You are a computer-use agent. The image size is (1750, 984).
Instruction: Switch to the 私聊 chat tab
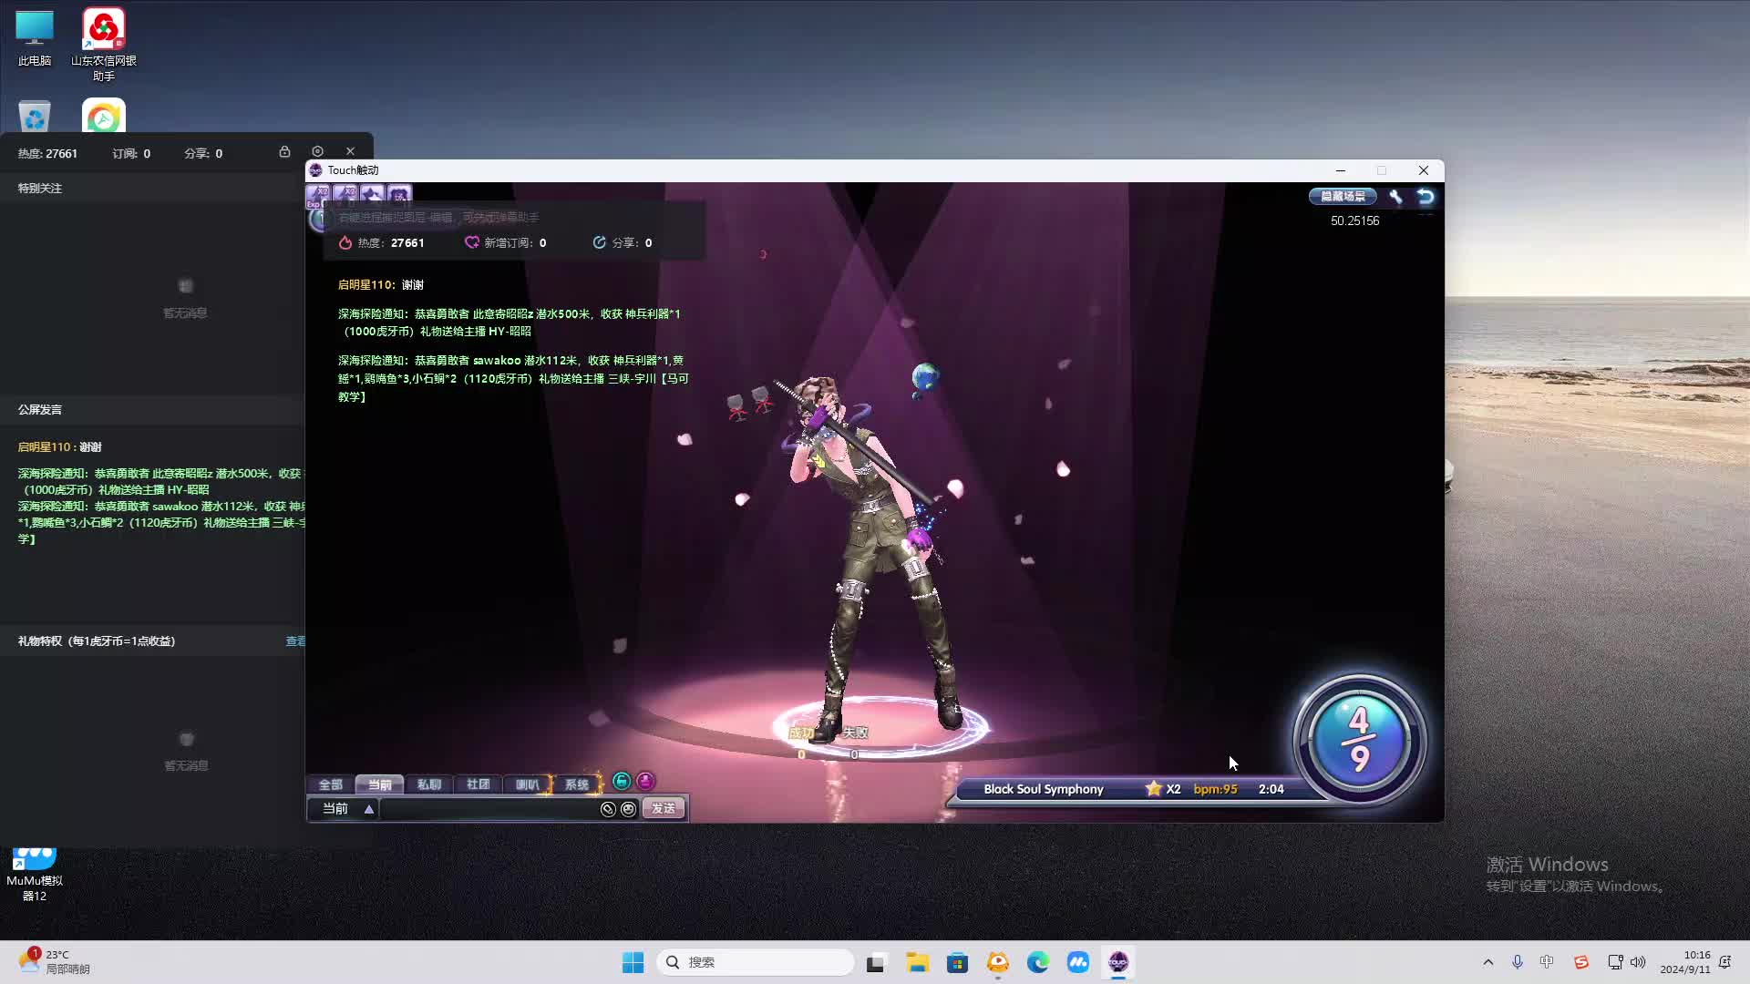[429, 784]
